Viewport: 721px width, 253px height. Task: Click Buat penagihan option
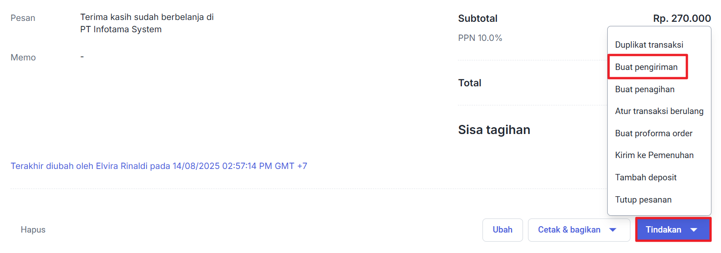point(645,89)
